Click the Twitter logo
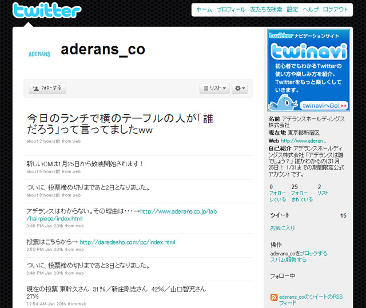Viewport: 366px width, 308px height. [47, 10]
